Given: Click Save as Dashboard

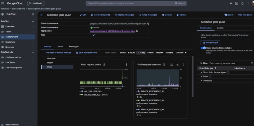Looking at the screenshot, I should click(x=86, y=53).
